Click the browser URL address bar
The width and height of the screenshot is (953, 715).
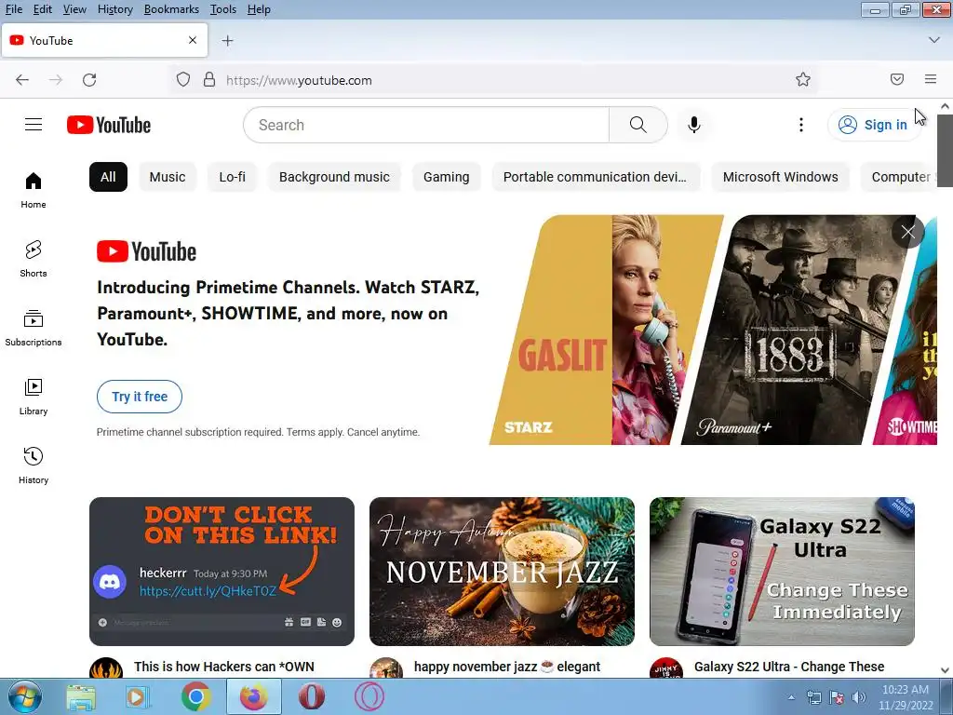point(492,80)
